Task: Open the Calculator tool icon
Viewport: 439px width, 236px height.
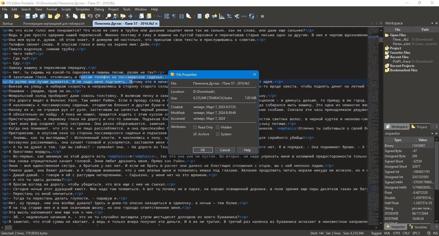Action: [x=199, y=16]
